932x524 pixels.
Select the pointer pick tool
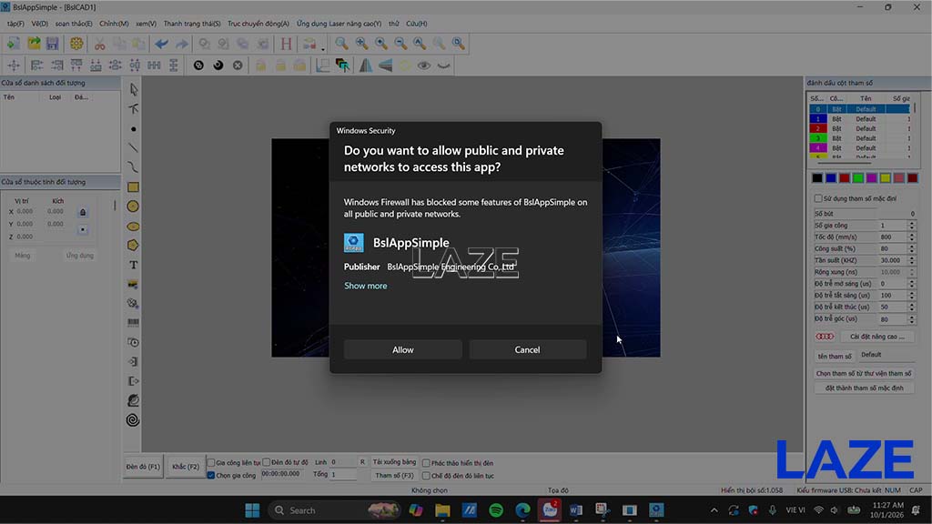coord(133,90)
